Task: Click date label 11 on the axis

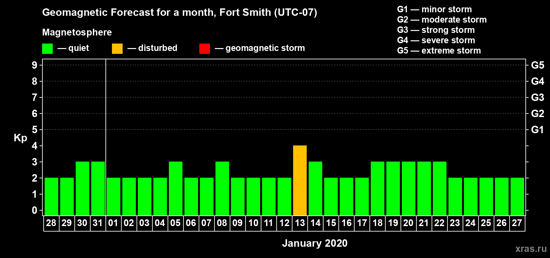Action: click(269, 223)
